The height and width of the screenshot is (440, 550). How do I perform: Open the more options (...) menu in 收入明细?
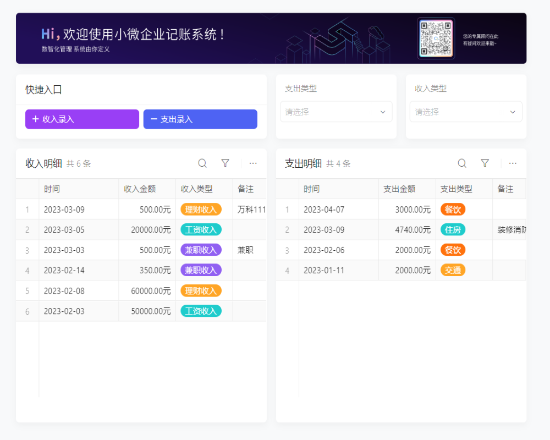coord(253,163)
